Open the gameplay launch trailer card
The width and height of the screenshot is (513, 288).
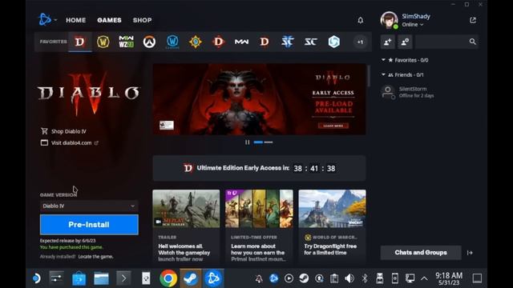point(186,226)
